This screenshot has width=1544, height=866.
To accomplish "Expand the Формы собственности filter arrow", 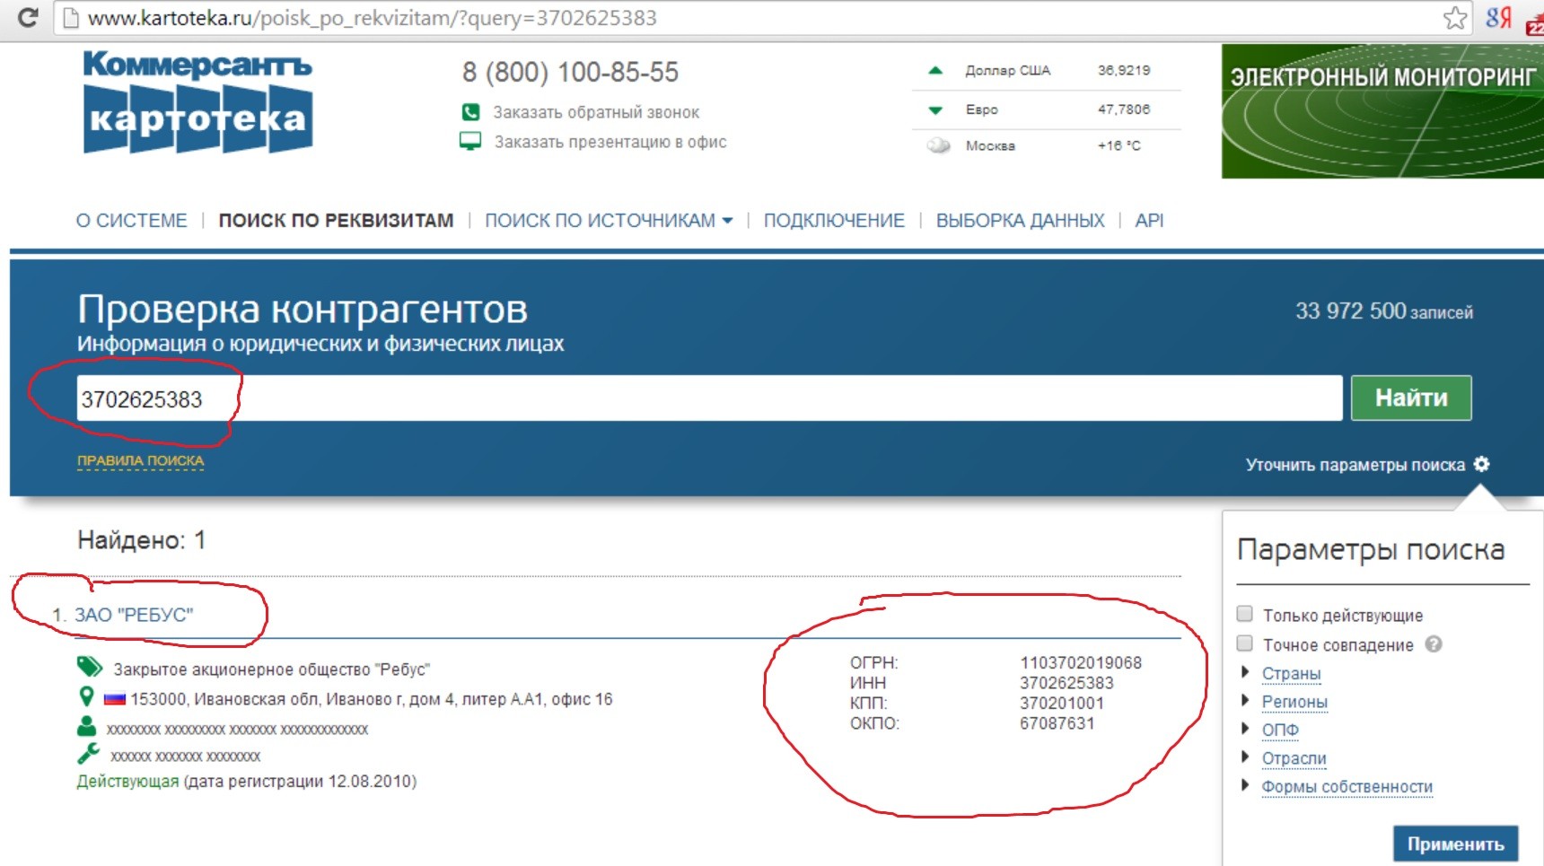I will tap(1245, 785).
